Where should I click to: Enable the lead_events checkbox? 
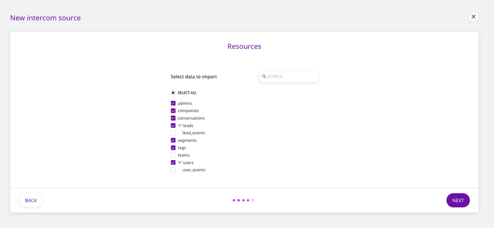(x=173, y=133)
